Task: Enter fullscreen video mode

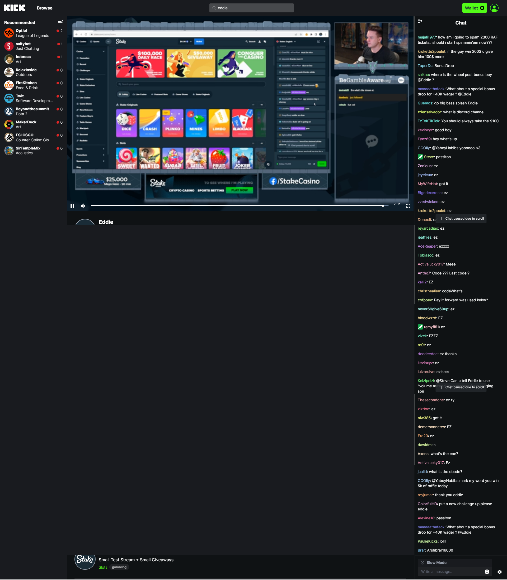Action: coord(408,206)
